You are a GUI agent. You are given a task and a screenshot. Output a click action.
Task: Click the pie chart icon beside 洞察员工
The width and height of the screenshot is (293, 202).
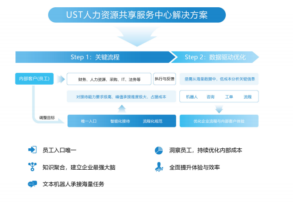click(159, 150)
